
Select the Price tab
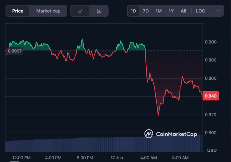point(18,11)
